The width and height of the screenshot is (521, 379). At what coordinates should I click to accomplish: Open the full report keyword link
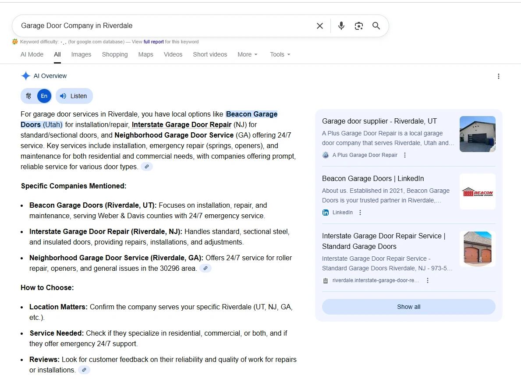[x=153, y=42]
